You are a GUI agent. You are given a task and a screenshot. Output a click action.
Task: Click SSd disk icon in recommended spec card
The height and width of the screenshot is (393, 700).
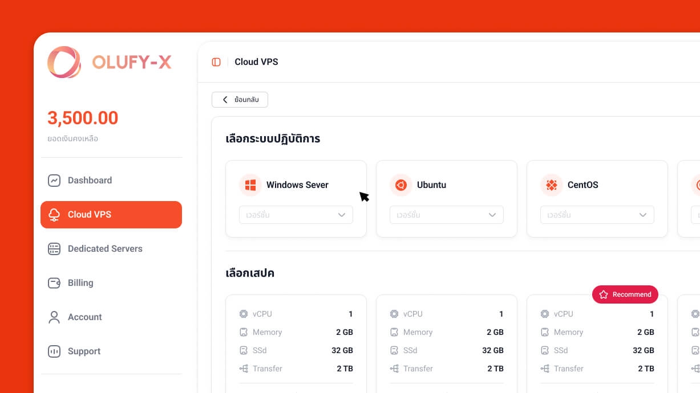pos(545,350)
